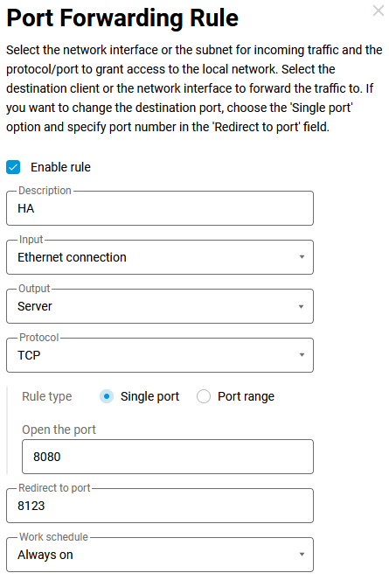Open the Input dropdown showing Ethernet connection
The width and height of the screenshot is (389, 580).
click(x=160, y=257)
